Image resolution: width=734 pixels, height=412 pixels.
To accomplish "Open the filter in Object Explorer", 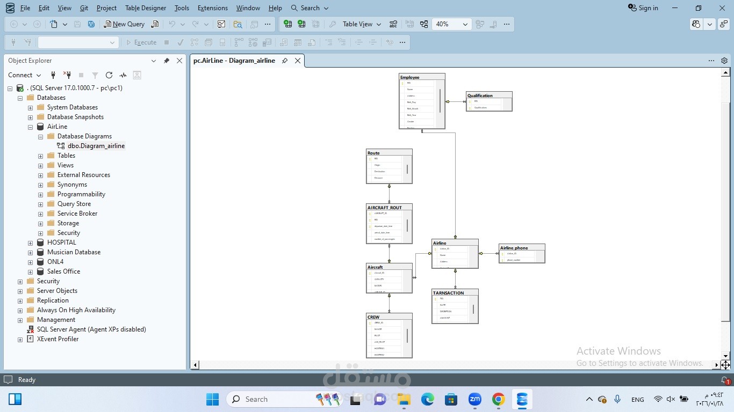I will tap(95, 75).
